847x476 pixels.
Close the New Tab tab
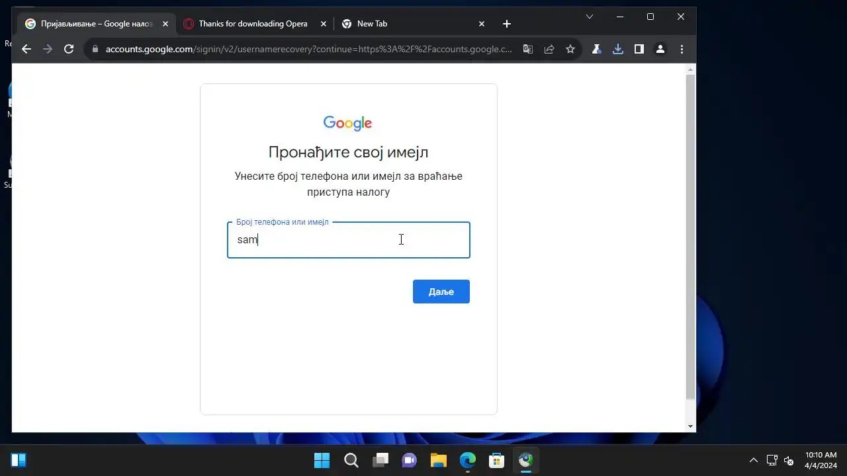[x=482, y=24]
